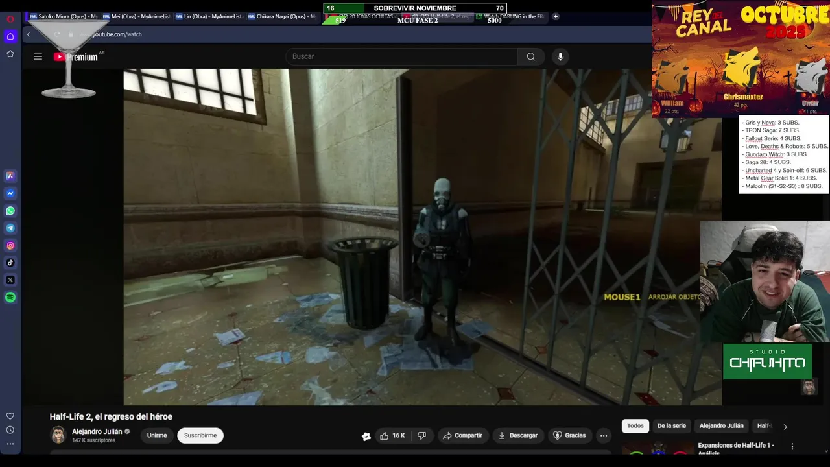The width and height of the screenshot is (830, 467).
Task: Switch to Satoko Miura MyAnimeList tab
Action: 64,16
